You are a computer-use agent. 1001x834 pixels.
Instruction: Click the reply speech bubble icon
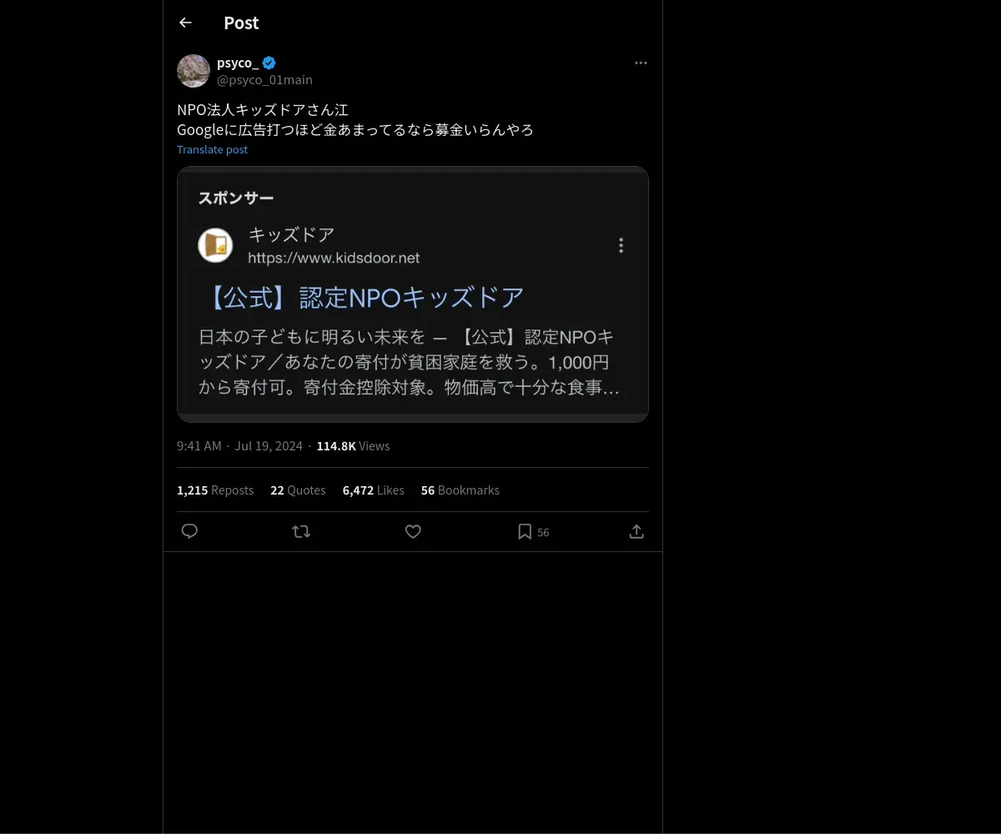coord(189,531)
